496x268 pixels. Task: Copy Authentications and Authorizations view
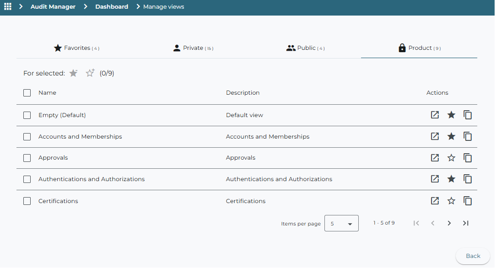click(468, 179)
